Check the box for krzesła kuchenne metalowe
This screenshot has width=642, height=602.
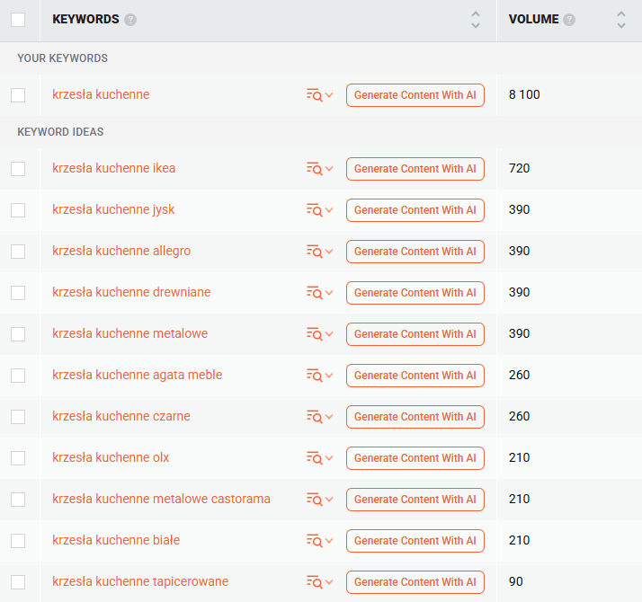coord(18,334)
